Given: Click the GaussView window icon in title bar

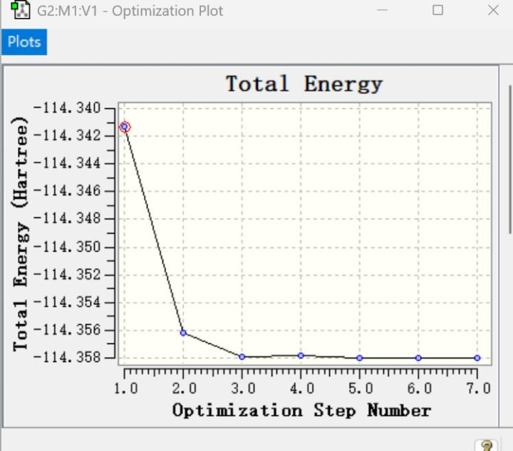Looking at the screenshot, I should pyautogui.click(x=20, y=10).
